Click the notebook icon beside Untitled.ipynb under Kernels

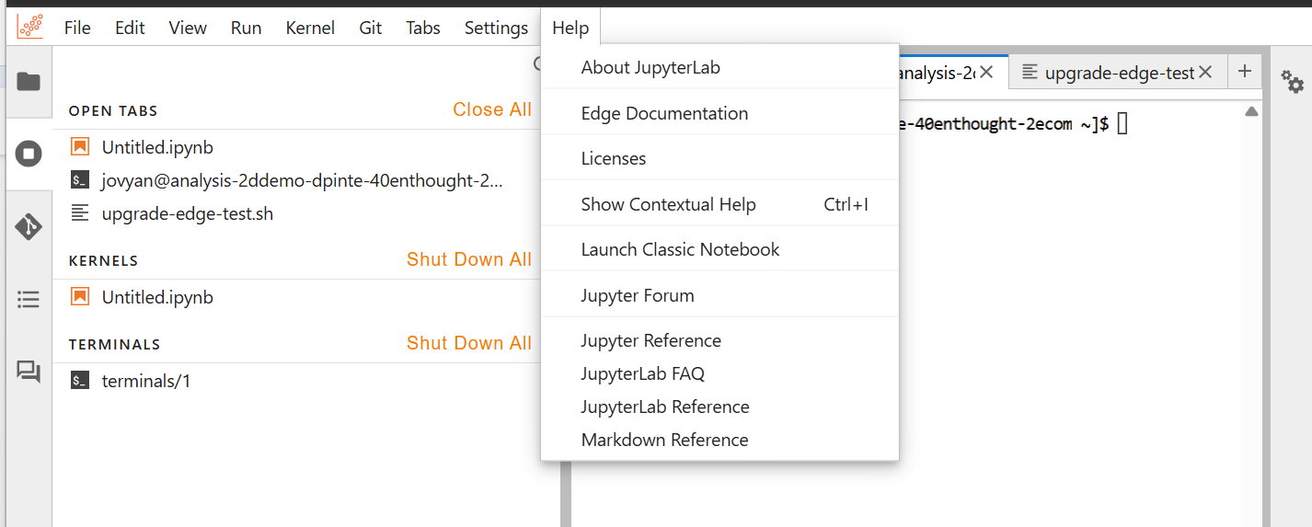tap(80, 297)
